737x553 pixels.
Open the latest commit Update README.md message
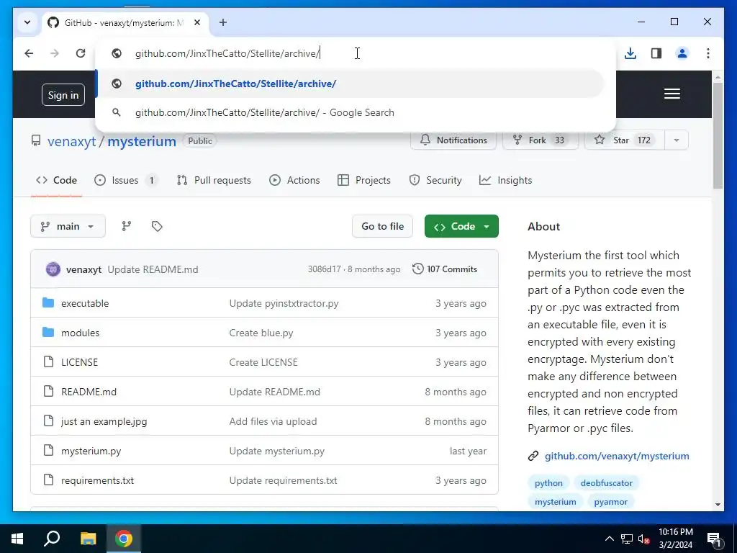(x=153, y=269)
